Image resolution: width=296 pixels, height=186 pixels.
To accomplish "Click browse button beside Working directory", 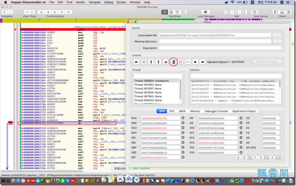I will click(277, 41).
